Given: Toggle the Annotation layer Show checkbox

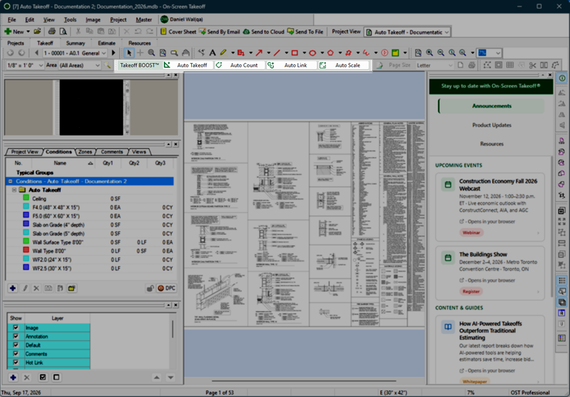Looking at the screenshot, I should (x=16, y=336).
